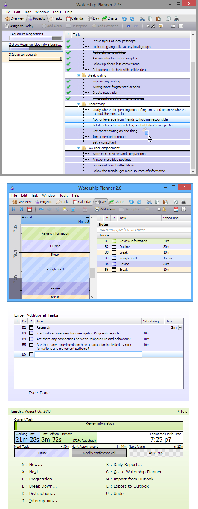The height and width of the screenshot is (509, 198).
Task: Toggle checkbox for Rough draft todo B4
Action: 114,258
